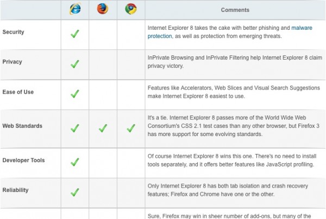The width and height of the screenshot is (326, 219).
Task: Click the Firefox logo in header
Action: [x=103, y=9]
